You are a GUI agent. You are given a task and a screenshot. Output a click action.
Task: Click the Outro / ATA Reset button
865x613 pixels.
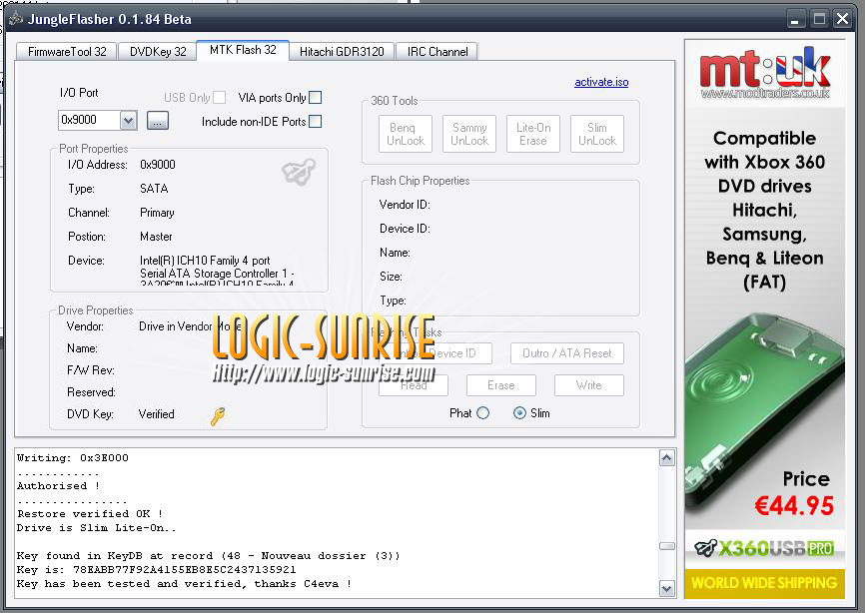click(567, 353)
